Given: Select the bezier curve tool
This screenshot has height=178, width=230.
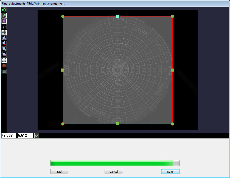Looking at the screenshot, I should (4, 27).
